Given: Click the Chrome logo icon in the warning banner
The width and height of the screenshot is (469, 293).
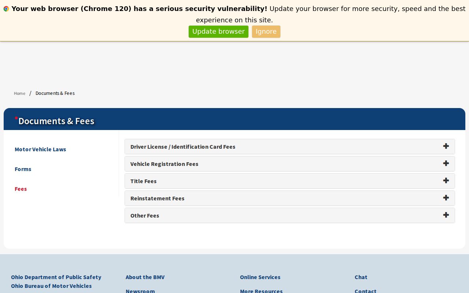Looking at the screenshot, I should click(6, 9).
